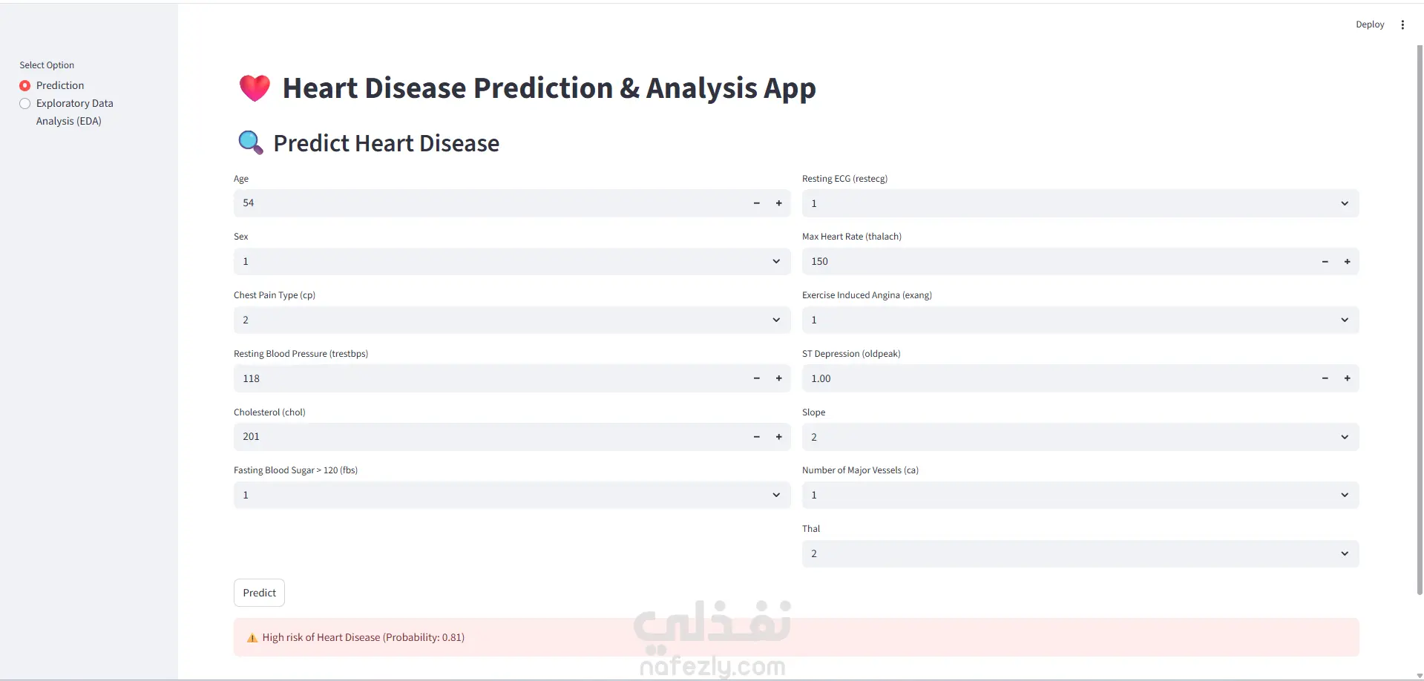Viewport: 1424px width, 681px height.
Task: Click the page vertical scrollbar
Action: (x=1419, y=319)
